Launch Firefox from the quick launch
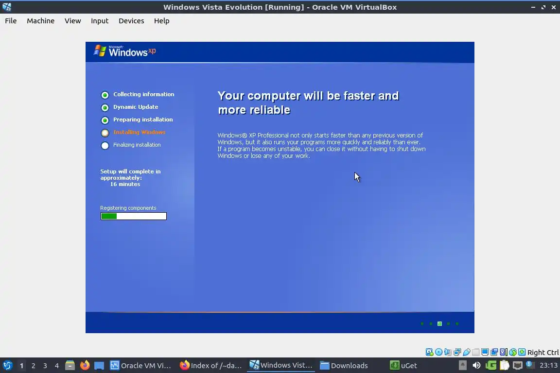Screen dimensions: 560x373 (x=85, y=366)
